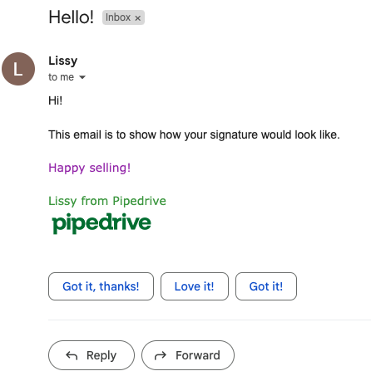Select the 'Got it, thanks!' smart reply
Screen dimensions: 371x376
pyautogui.click(x=101, y=286)
